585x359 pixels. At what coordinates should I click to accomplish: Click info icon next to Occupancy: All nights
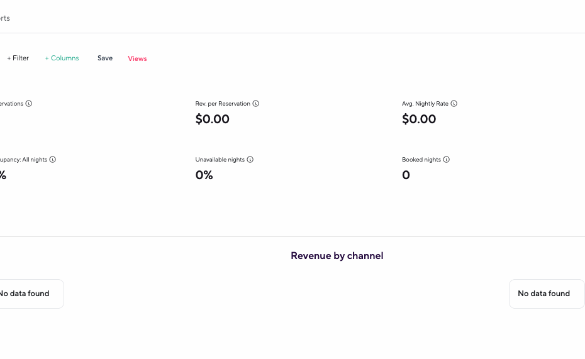pyautogui.click(x=53, y=160)
